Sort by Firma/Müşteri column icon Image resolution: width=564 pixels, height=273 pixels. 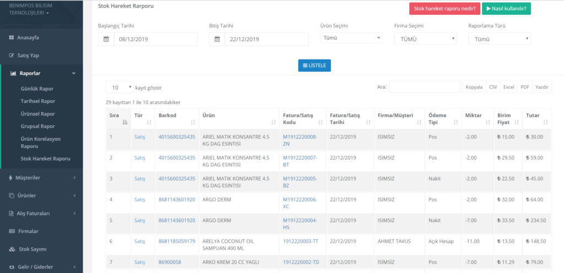click(419, 123)
